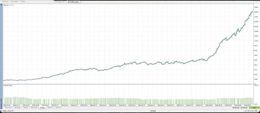Click the Deposit Load label
The width and height of the screenshot is (260, 113).
pos(8,85)
